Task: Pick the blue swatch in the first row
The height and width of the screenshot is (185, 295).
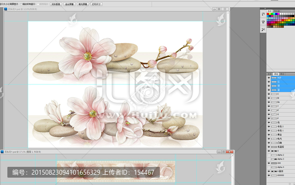Action: tap(276, 14)
